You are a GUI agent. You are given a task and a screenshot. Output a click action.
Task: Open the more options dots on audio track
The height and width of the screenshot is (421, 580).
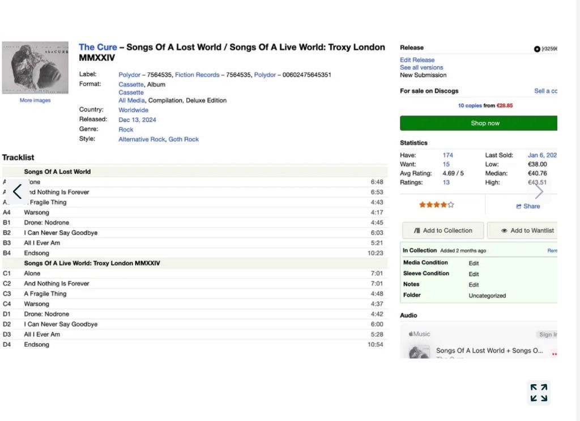554,354
